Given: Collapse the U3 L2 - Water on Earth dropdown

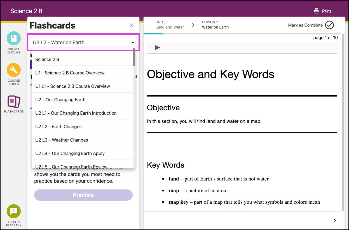Looking at the screenshot, I should click(x=83, y=43).
